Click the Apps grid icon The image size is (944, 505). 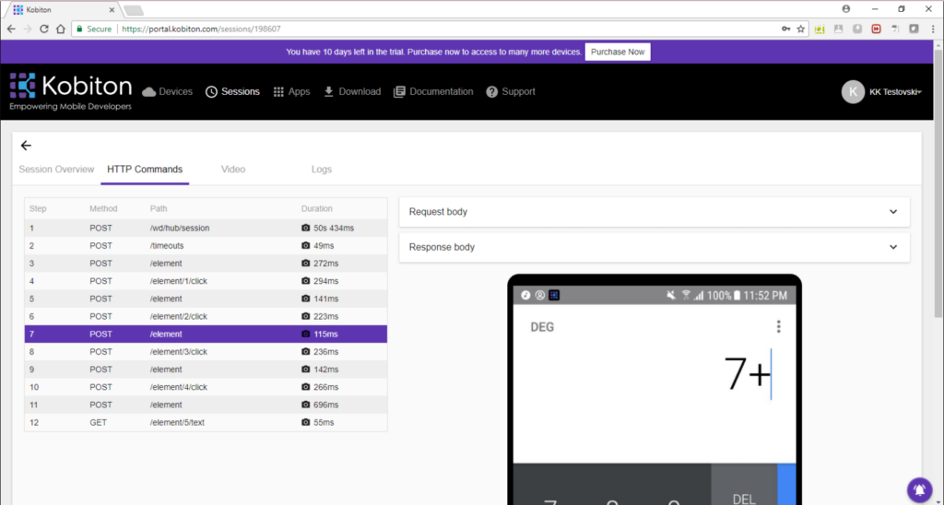[x=278, y=92]
